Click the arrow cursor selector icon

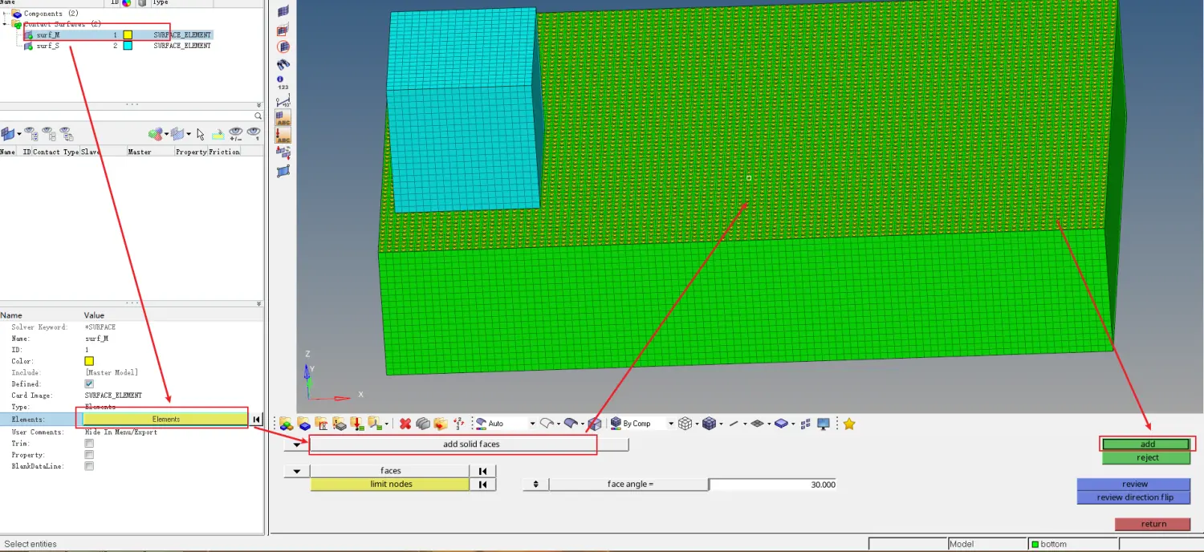(x=201, y=134)
